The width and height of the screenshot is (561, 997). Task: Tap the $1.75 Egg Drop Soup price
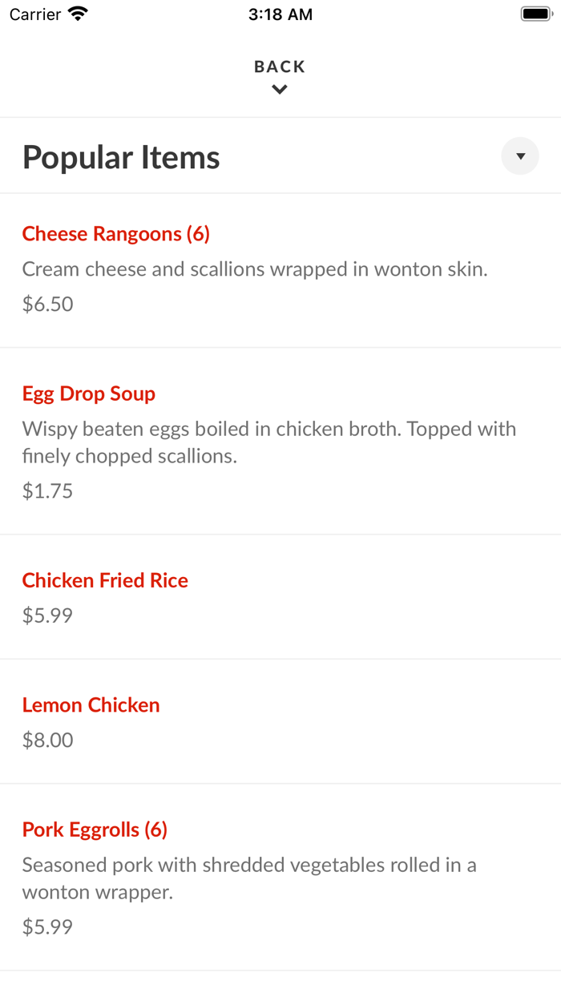pyautogui.click(x=48, y=490)
